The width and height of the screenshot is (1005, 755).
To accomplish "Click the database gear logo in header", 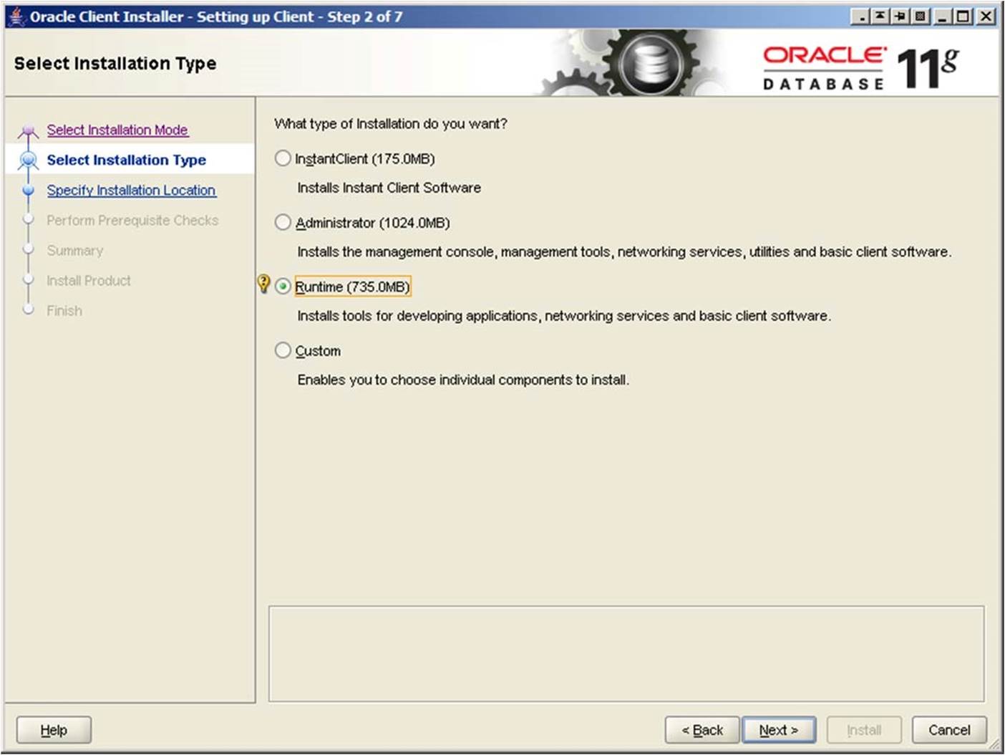I will [x=650, y=63].
